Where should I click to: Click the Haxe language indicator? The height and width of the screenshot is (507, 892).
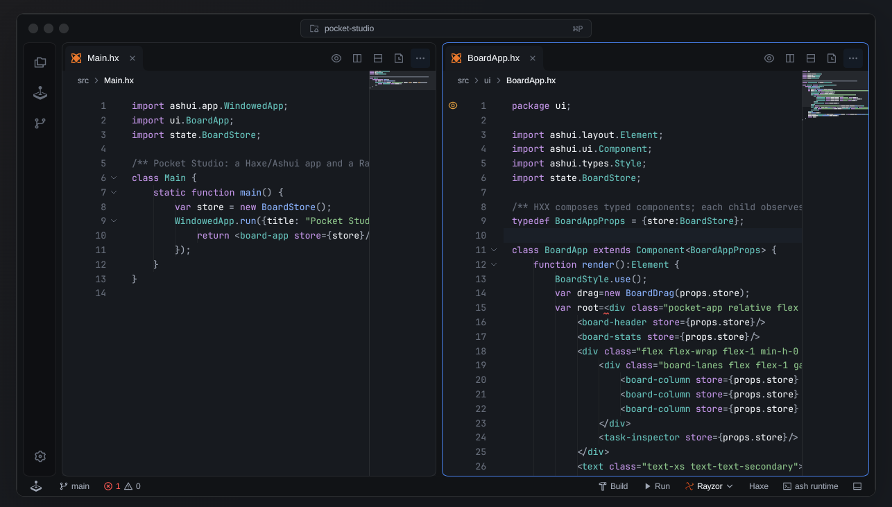(759, 486)
